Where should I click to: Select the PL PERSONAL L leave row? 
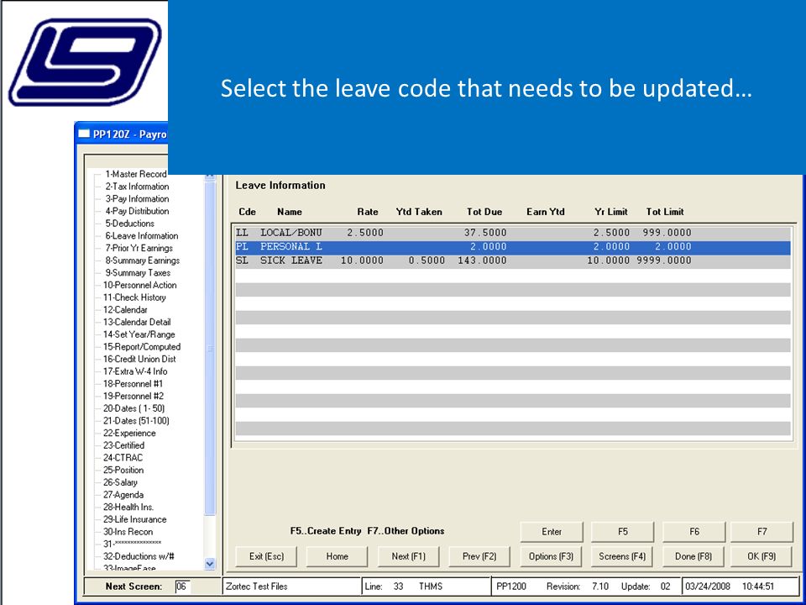[512, 247]
